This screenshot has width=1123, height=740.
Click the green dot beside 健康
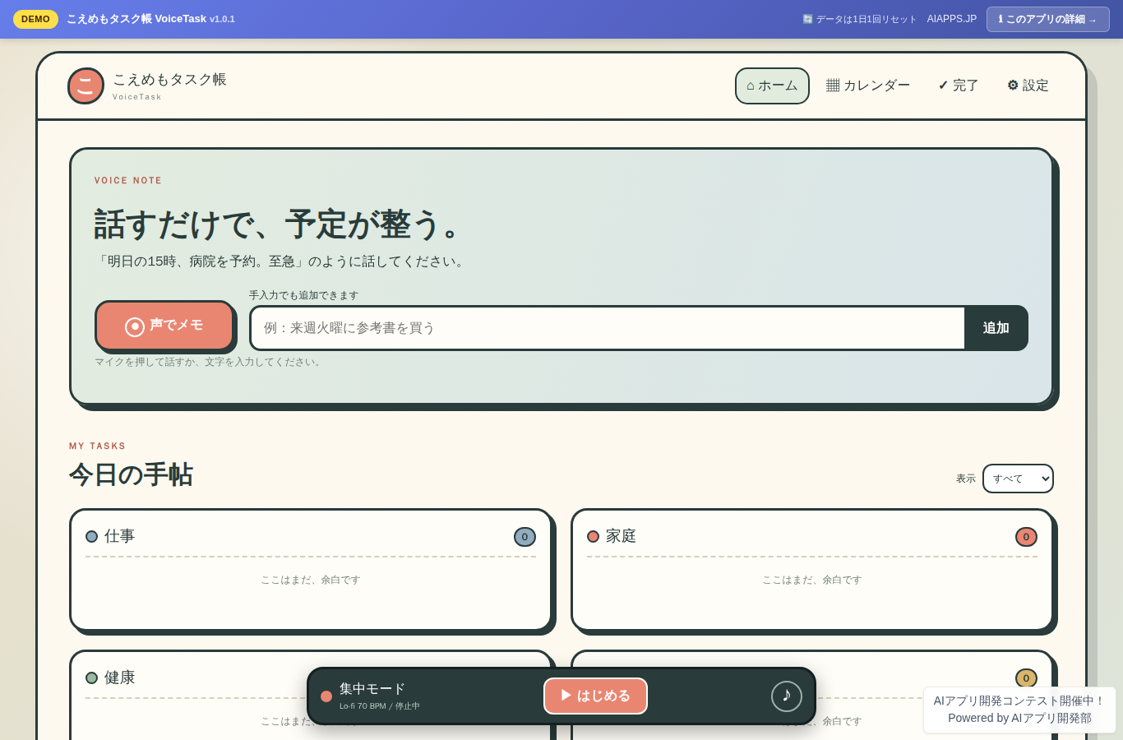(91, 678)
